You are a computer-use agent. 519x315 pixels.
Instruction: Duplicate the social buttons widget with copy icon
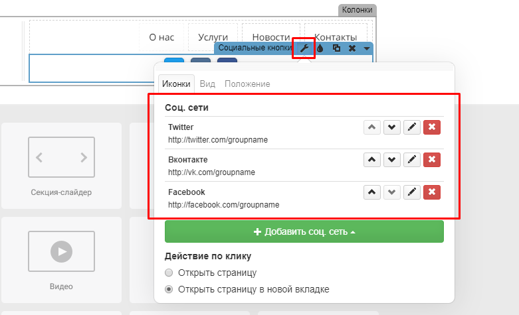click(x=336, y=48)
